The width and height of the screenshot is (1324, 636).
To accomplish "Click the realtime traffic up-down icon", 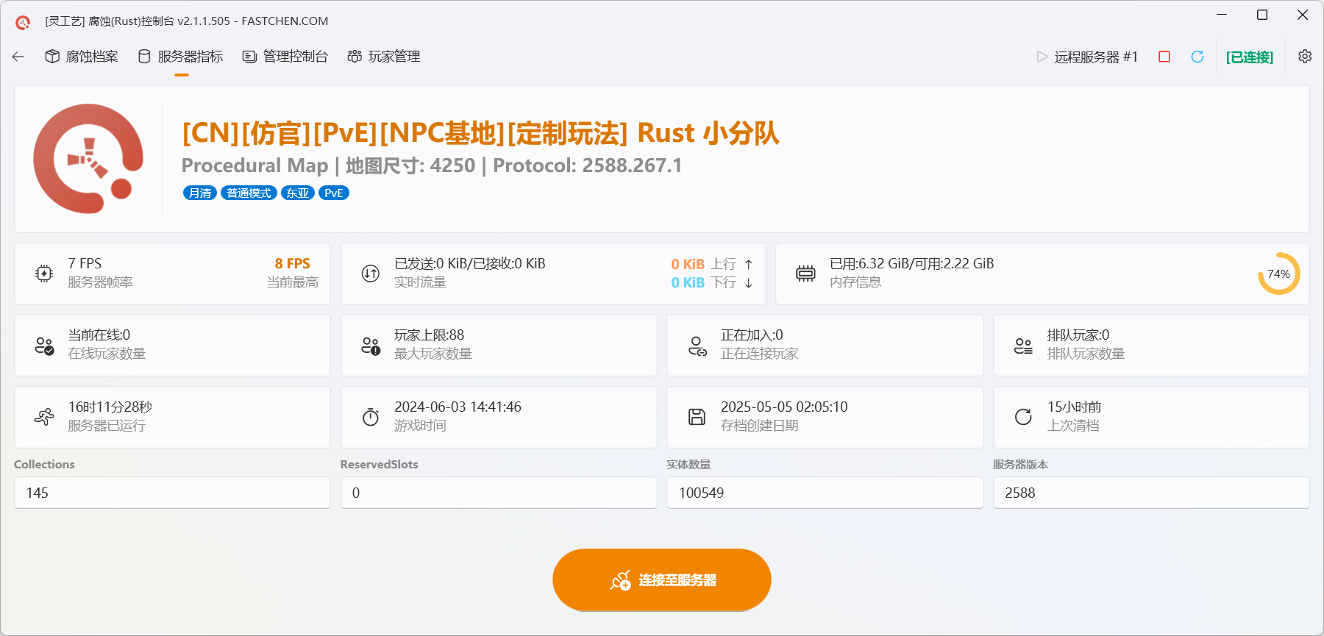I will pos(371,274).
